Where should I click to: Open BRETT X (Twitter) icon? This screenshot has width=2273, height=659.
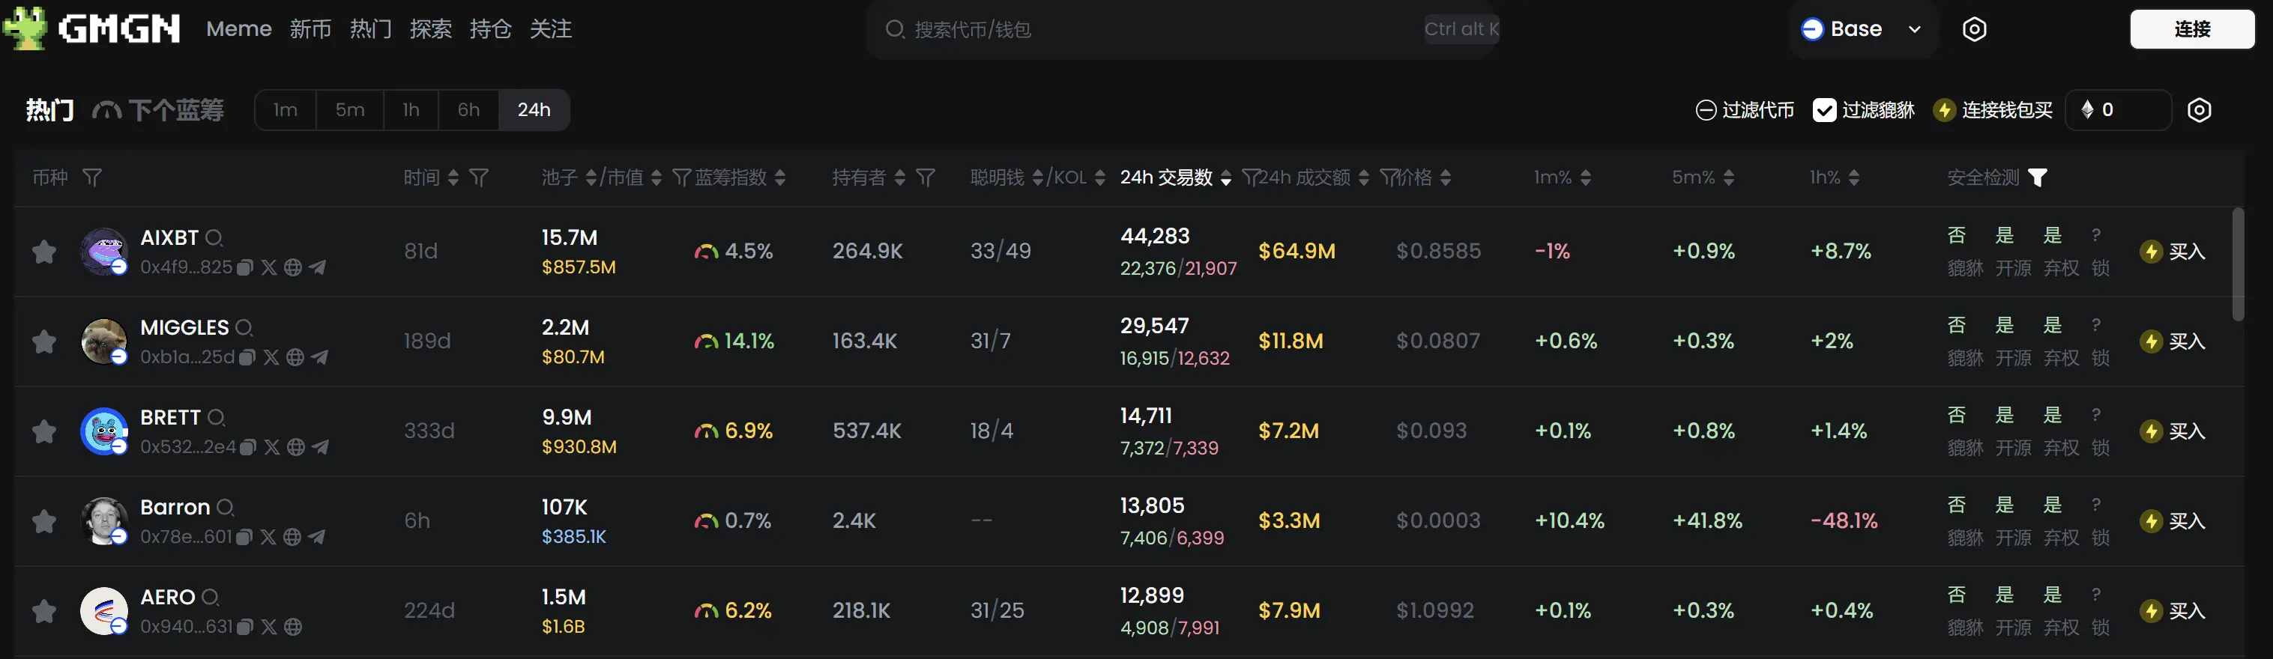[x=273, y=447]
